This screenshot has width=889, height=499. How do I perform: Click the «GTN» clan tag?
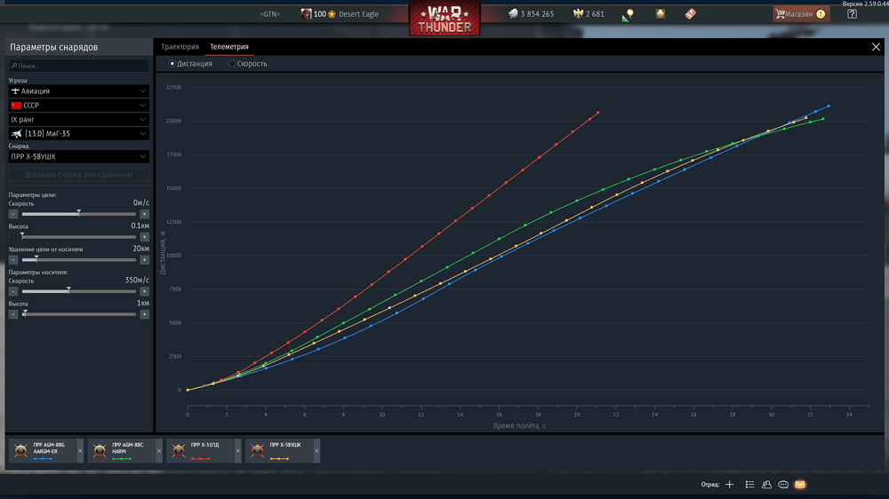(270, 14)
